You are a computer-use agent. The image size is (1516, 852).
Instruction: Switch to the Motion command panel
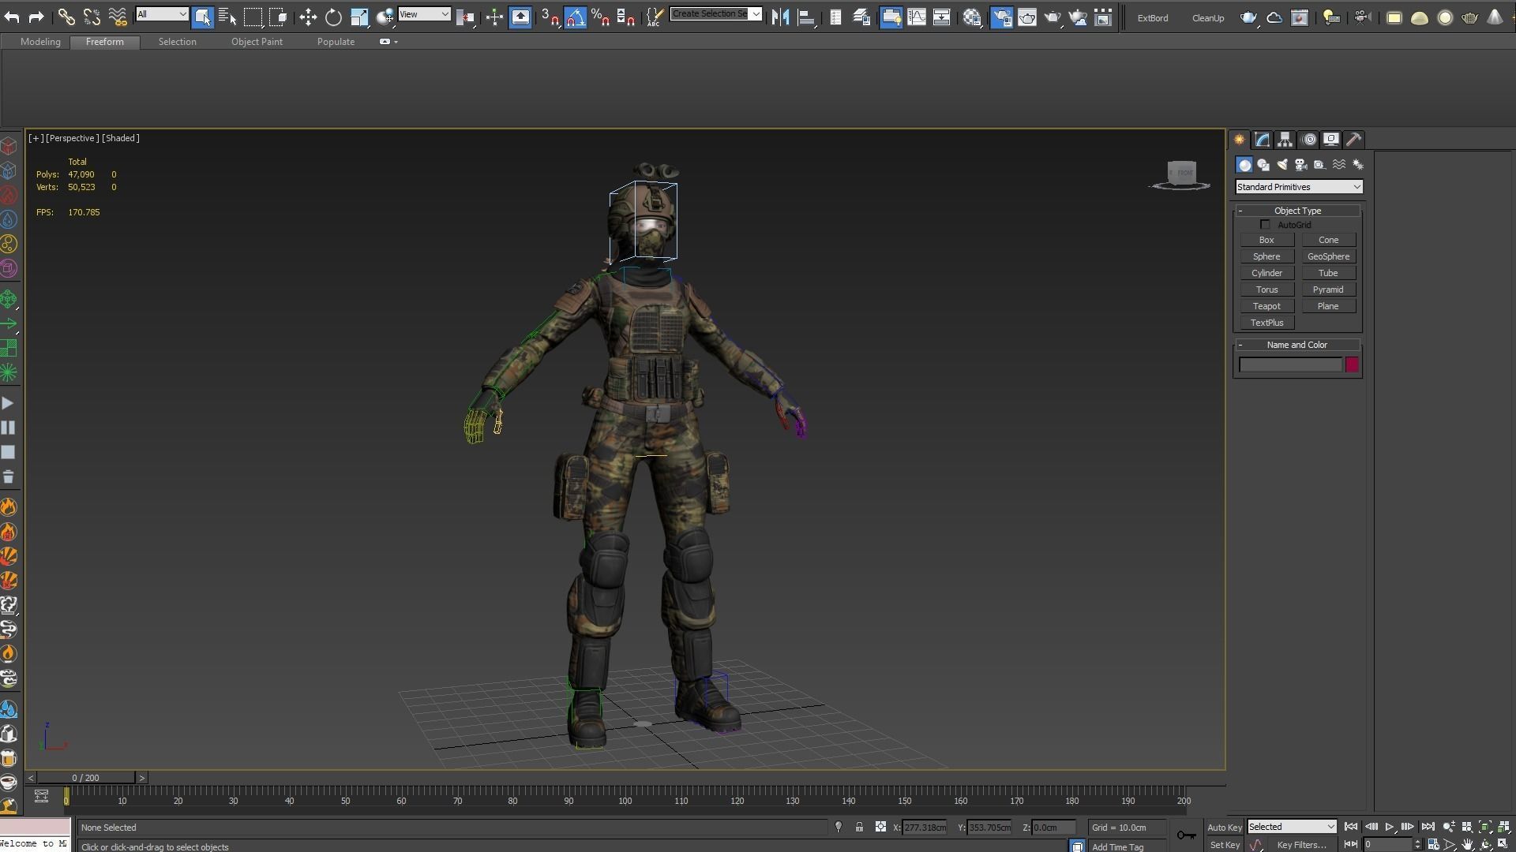coord(1308,140)
